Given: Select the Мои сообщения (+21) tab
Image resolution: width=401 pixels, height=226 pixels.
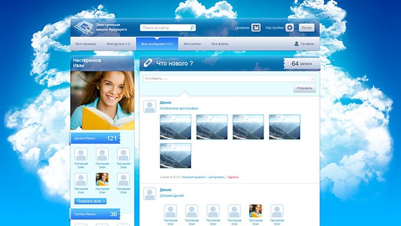Looking at the screenshot, I should [157, 44].
